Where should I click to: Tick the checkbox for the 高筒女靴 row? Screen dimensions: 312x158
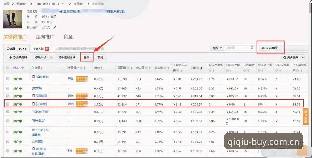click(x=8, y=96)
